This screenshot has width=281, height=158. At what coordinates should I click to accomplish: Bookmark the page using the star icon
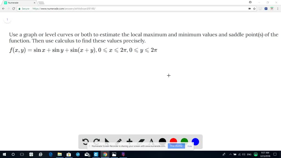click(254, 9)
